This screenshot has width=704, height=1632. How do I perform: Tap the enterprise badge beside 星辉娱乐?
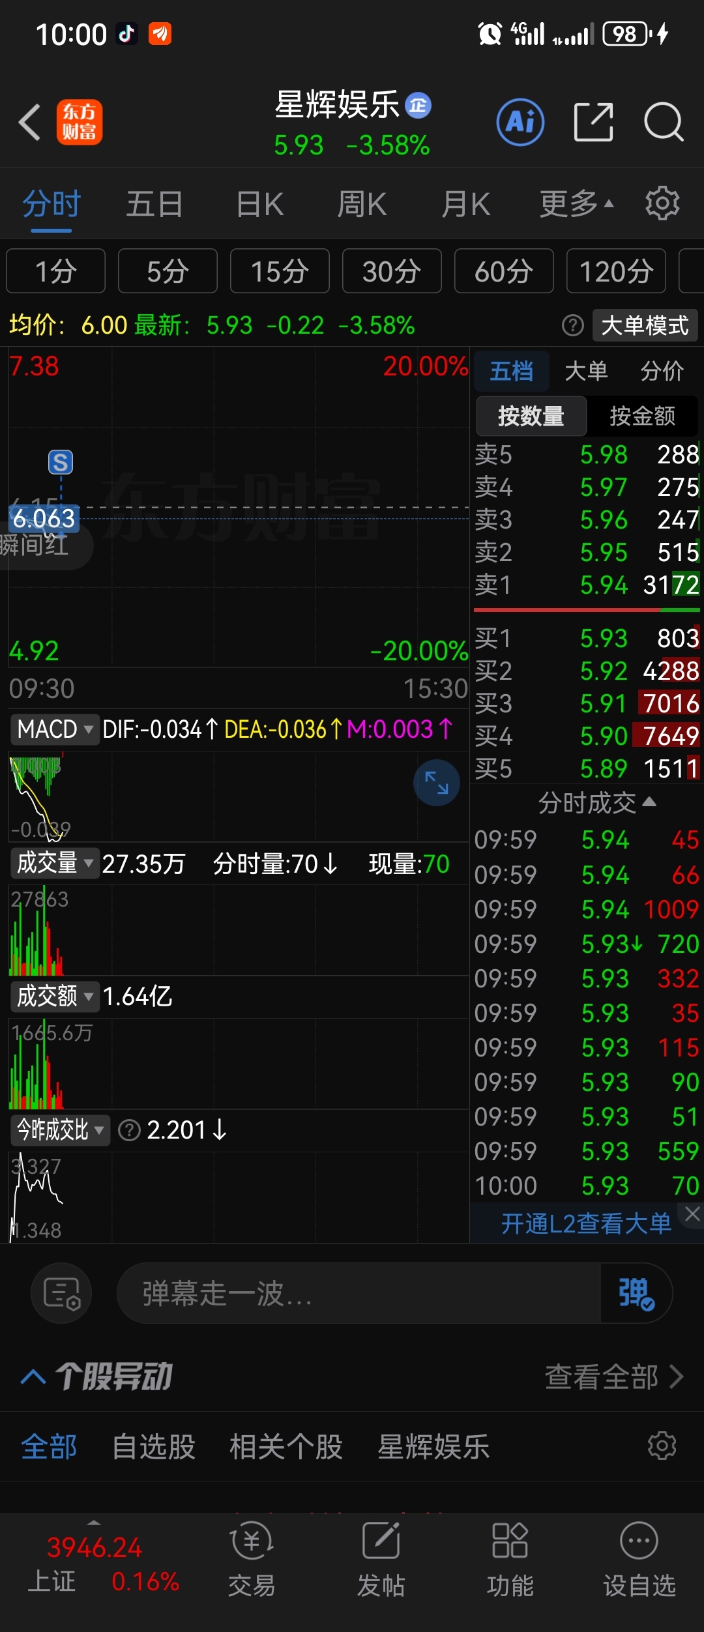click(418, 105)
